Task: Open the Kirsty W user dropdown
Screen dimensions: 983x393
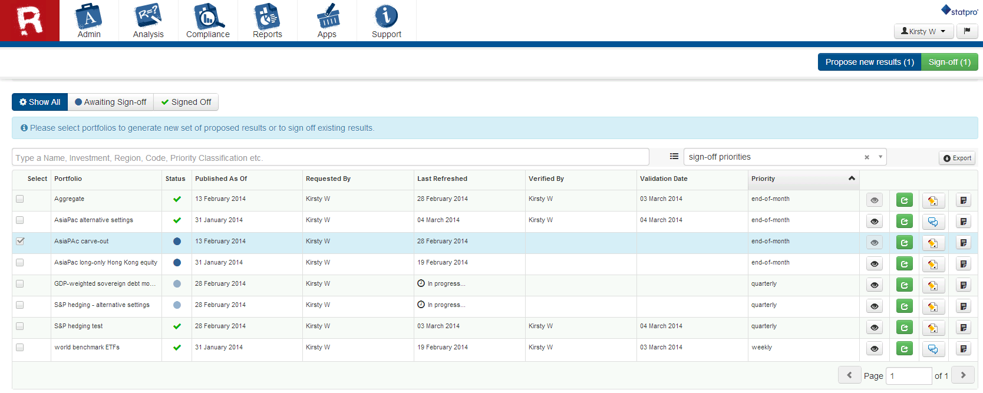Action: click(x=923, y=31)
